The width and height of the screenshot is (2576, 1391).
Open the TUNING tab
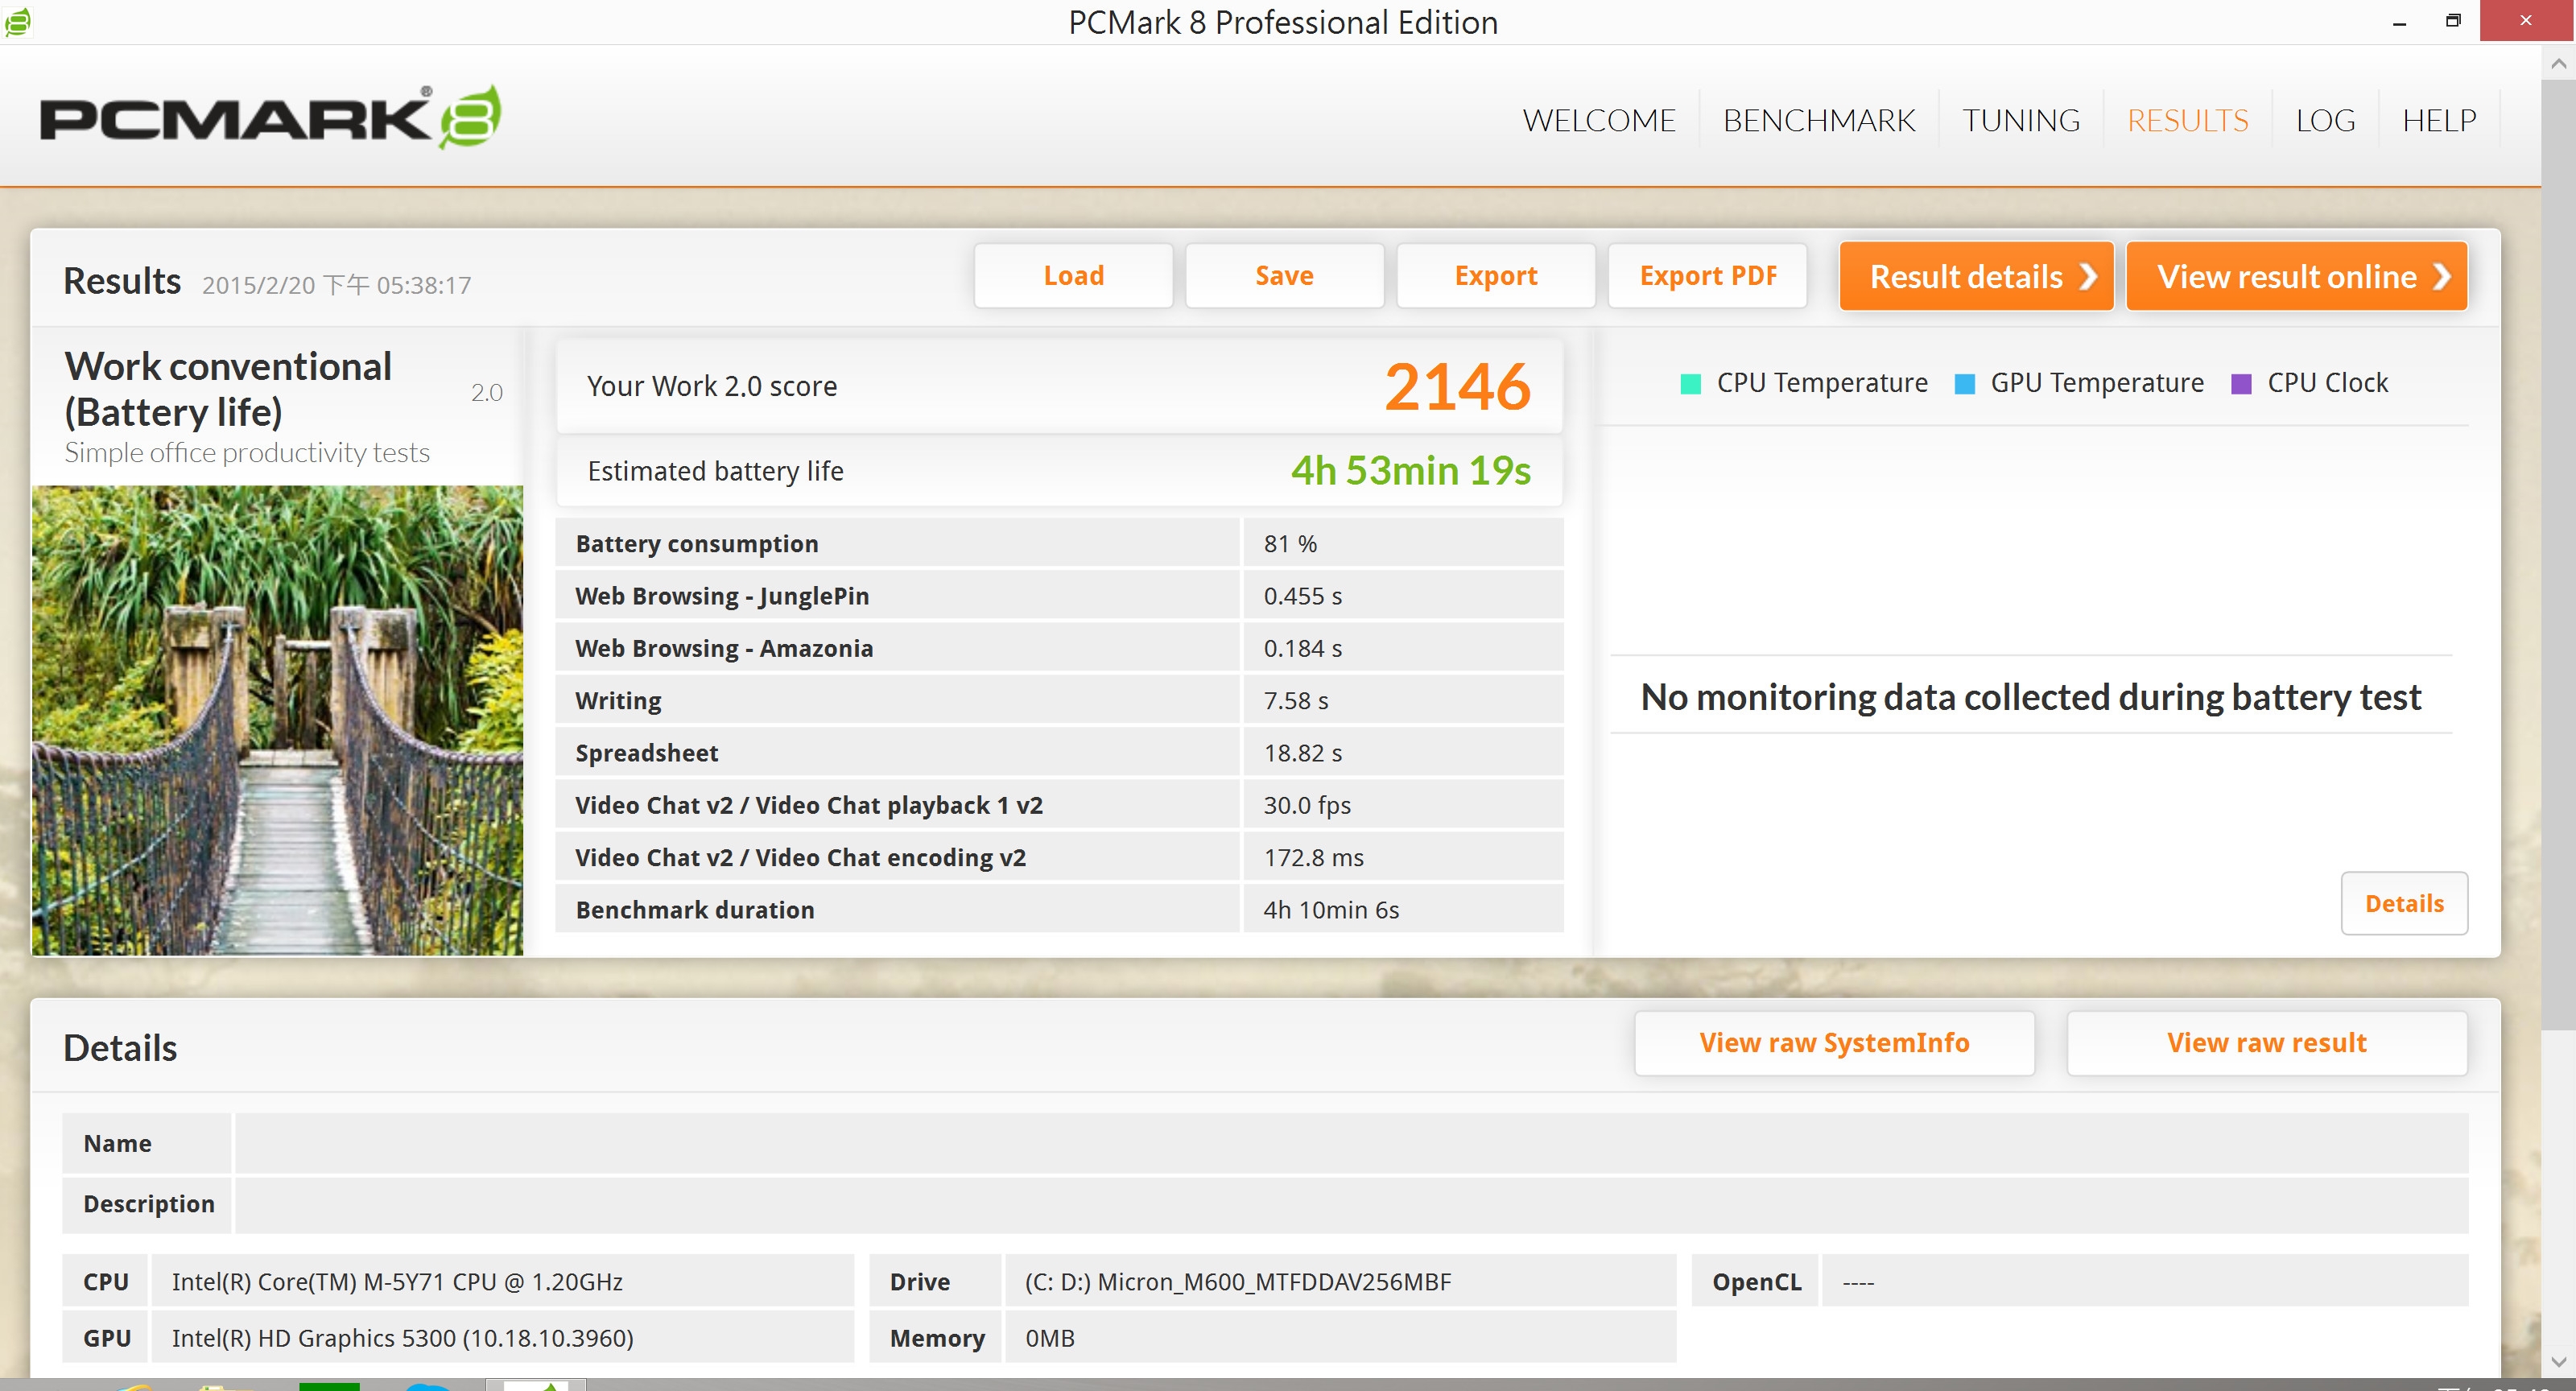pos(2021,120)
